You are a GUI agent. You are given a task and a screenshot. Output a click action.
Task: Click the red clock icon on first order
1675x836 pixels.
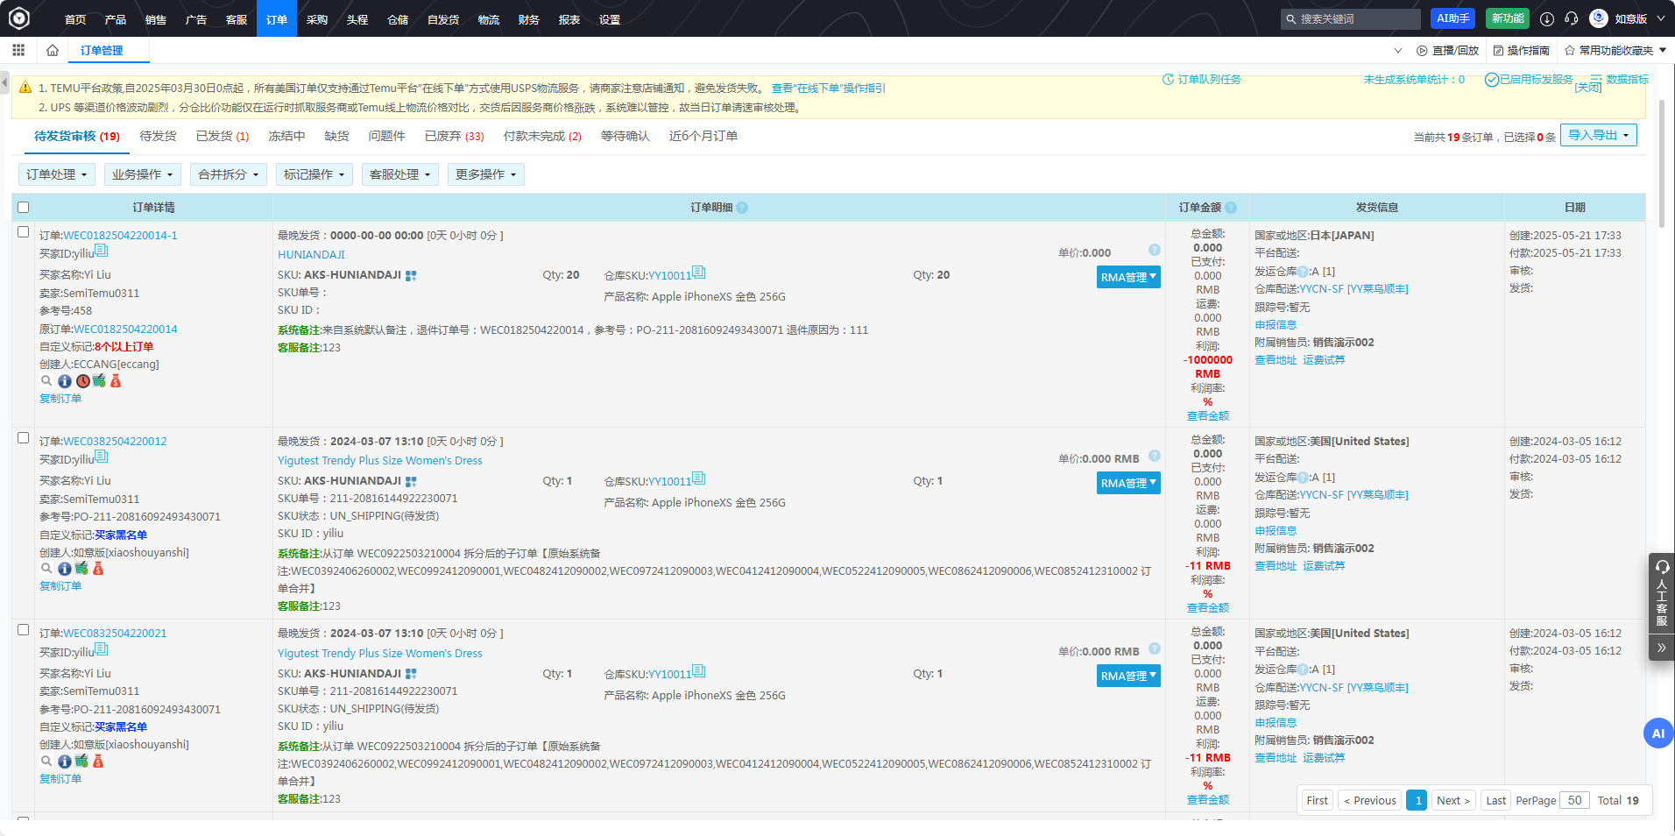tap(82, 381)
